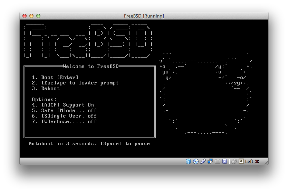Grab the window resize grip corner
The height and width of the screenshot is (192, 288).
pos(266,162)
